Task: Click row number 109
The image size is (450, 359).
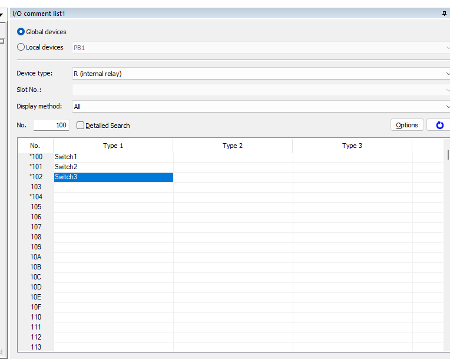Action: click(x=36, y=247)
